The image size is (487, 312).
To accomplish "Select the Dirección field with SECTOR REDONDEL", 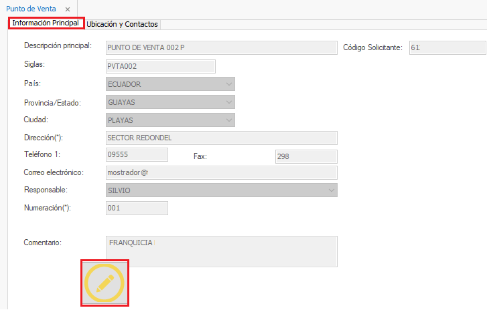I will coord(221,138).
